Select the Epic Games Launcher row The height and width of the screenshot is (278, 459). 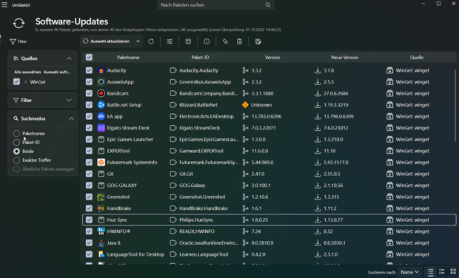(x=269, y=140)
